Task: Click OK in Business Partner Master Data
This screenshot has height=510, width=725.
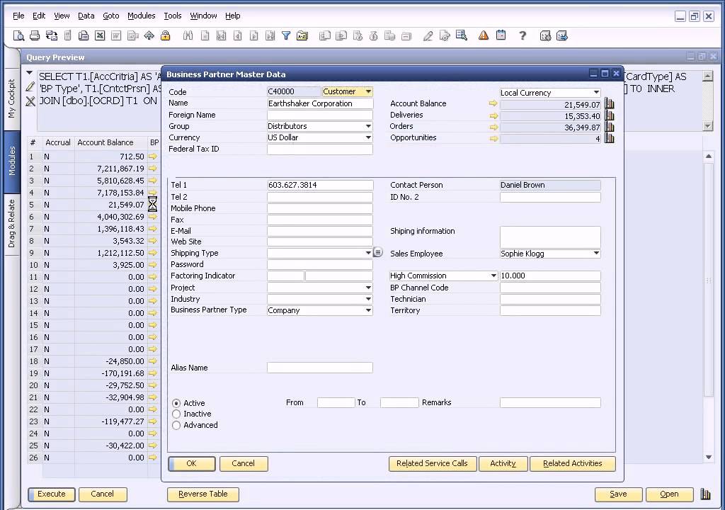Action: [191, 464]
